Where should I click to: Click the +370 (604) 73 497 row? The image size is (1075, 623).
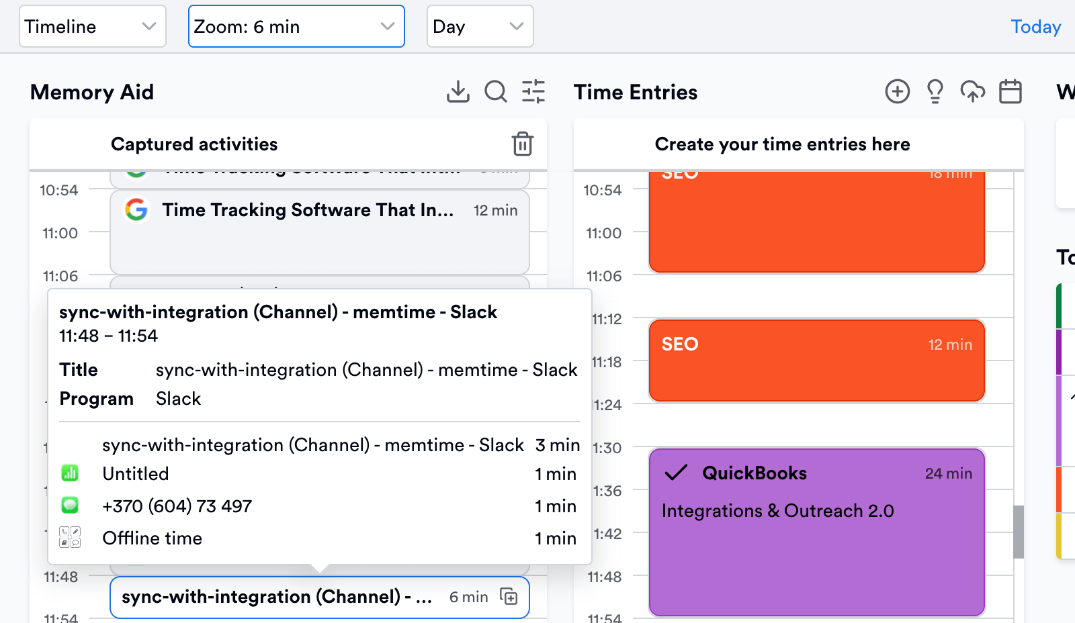319,506
